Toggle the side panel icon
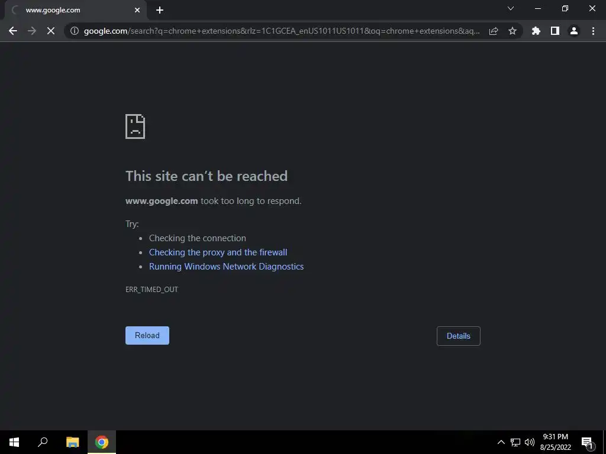This screenshot has height=454, width=606. 555,31
